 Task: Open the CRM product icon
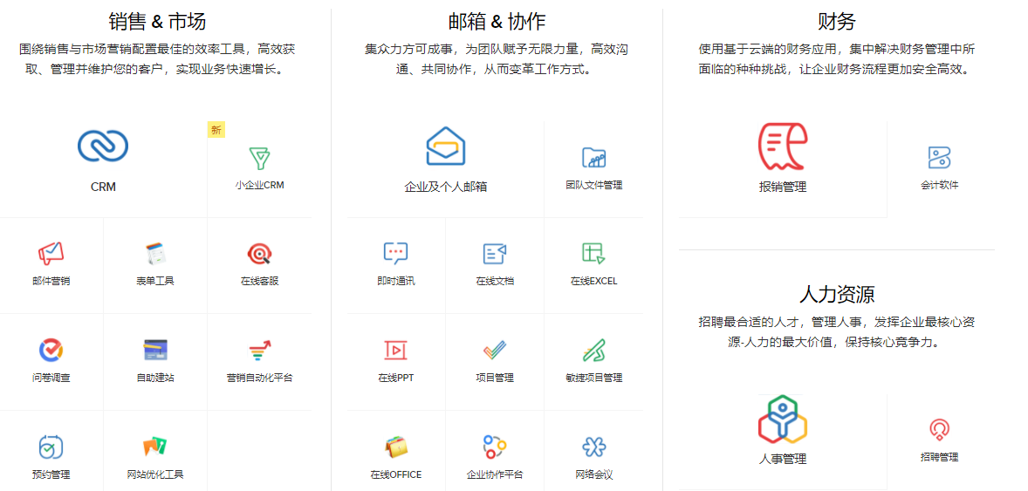pyautogui.click(x=103, y=146)
